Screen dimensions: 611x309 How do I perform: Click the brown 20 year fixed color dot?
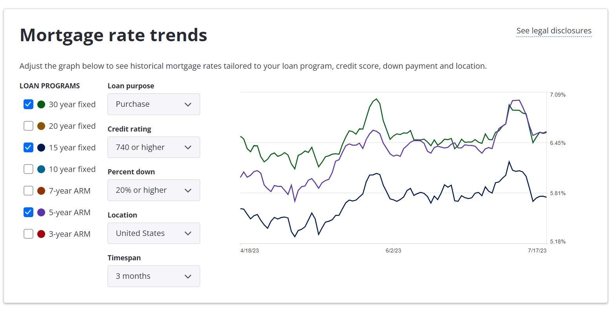[x=41, y=126]
